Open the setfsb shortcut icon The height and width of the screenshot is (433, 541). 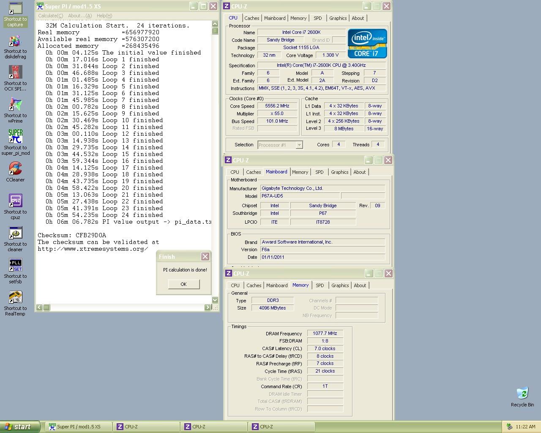[x=15, y=271]
